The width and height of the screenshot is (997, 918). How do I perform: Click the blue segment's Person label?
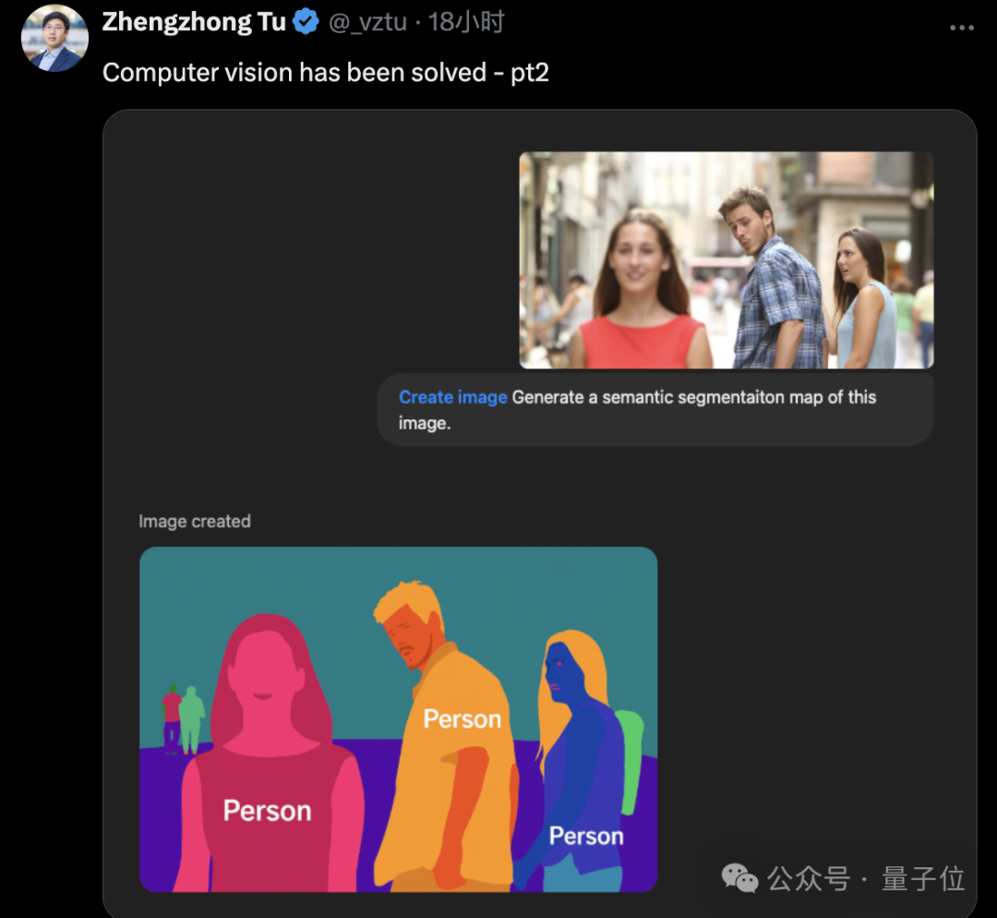tap(586, 836)
